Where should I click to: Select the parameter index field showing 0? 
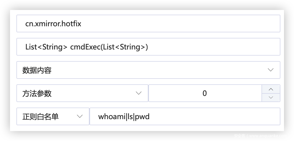205,93
